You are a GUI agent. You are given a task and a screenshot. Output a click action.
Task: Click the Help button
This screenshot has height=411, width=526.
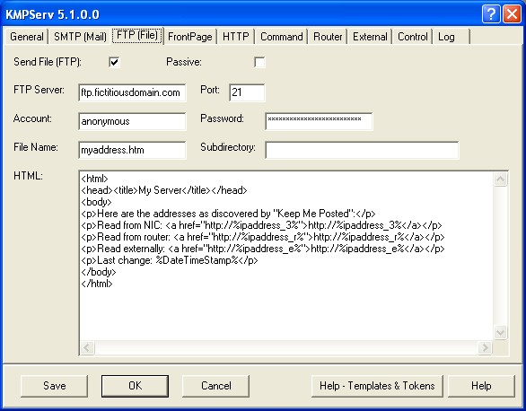tap(481, 386)
